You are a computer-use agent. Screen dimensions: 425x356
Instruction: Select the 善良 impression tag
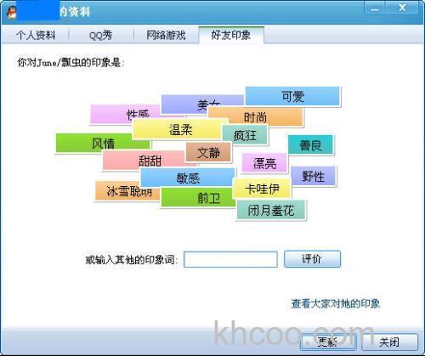tap(310, 144)
